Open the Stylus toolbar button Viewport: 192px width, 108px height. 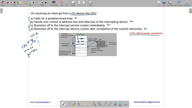pos(2,3)
